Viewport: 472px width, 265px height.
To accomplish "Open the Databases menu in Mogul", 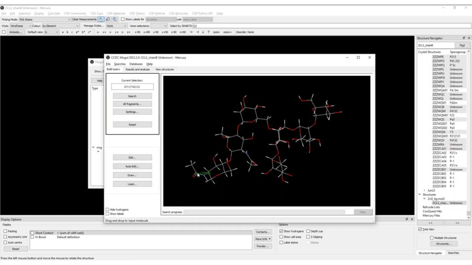I will coord(136,64).
